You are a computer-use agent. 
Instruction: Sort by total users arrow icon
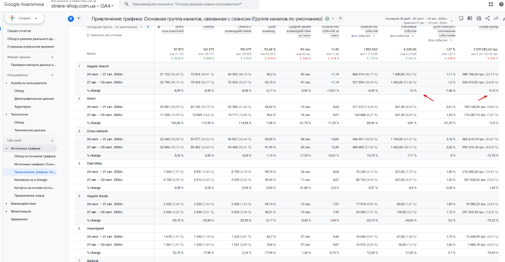[x=158, y=27]
